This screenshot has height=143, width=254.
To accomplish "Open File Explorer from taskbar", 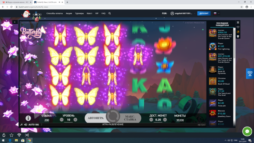I will (x=16, y=140).
